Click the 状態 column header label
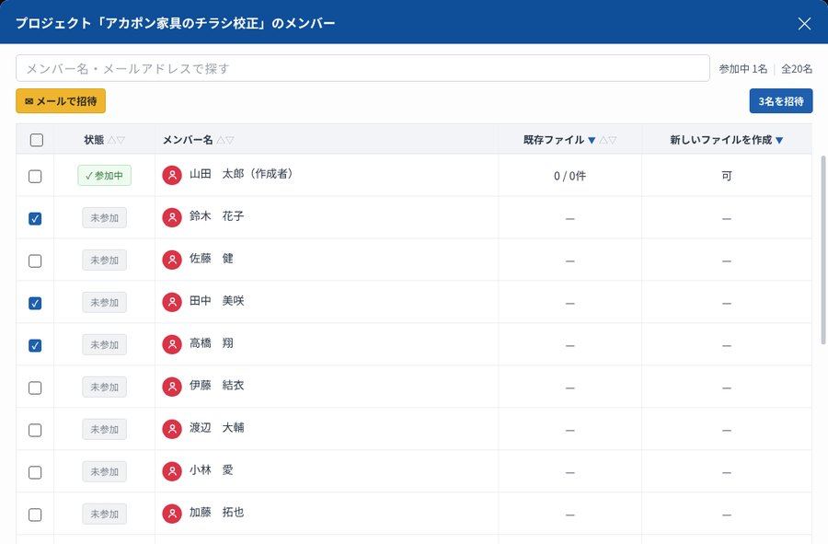This screenshot has height=544, width=828. [x=94, y=140]
